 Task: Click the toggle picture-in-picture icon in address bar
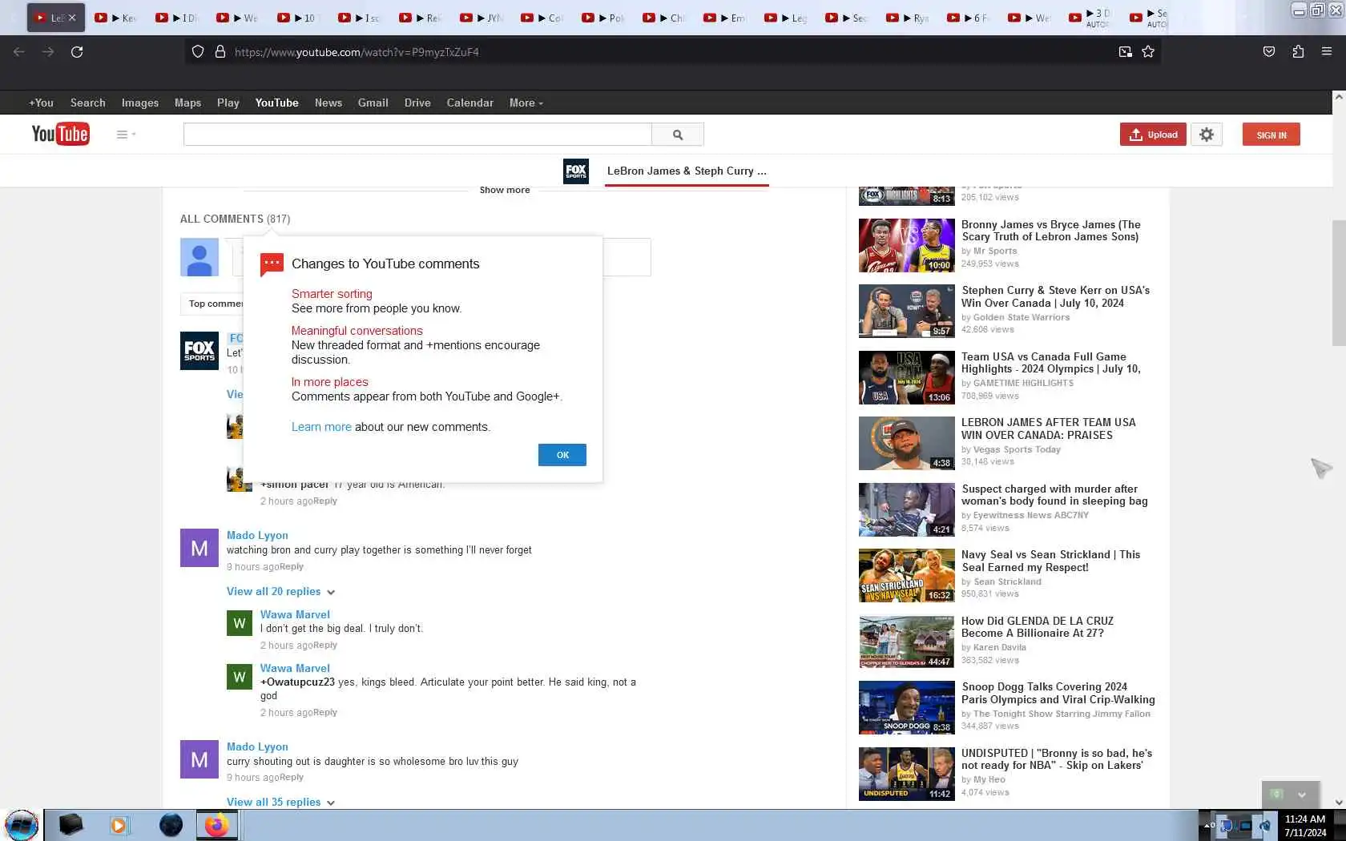click(x=1125, y=52)
